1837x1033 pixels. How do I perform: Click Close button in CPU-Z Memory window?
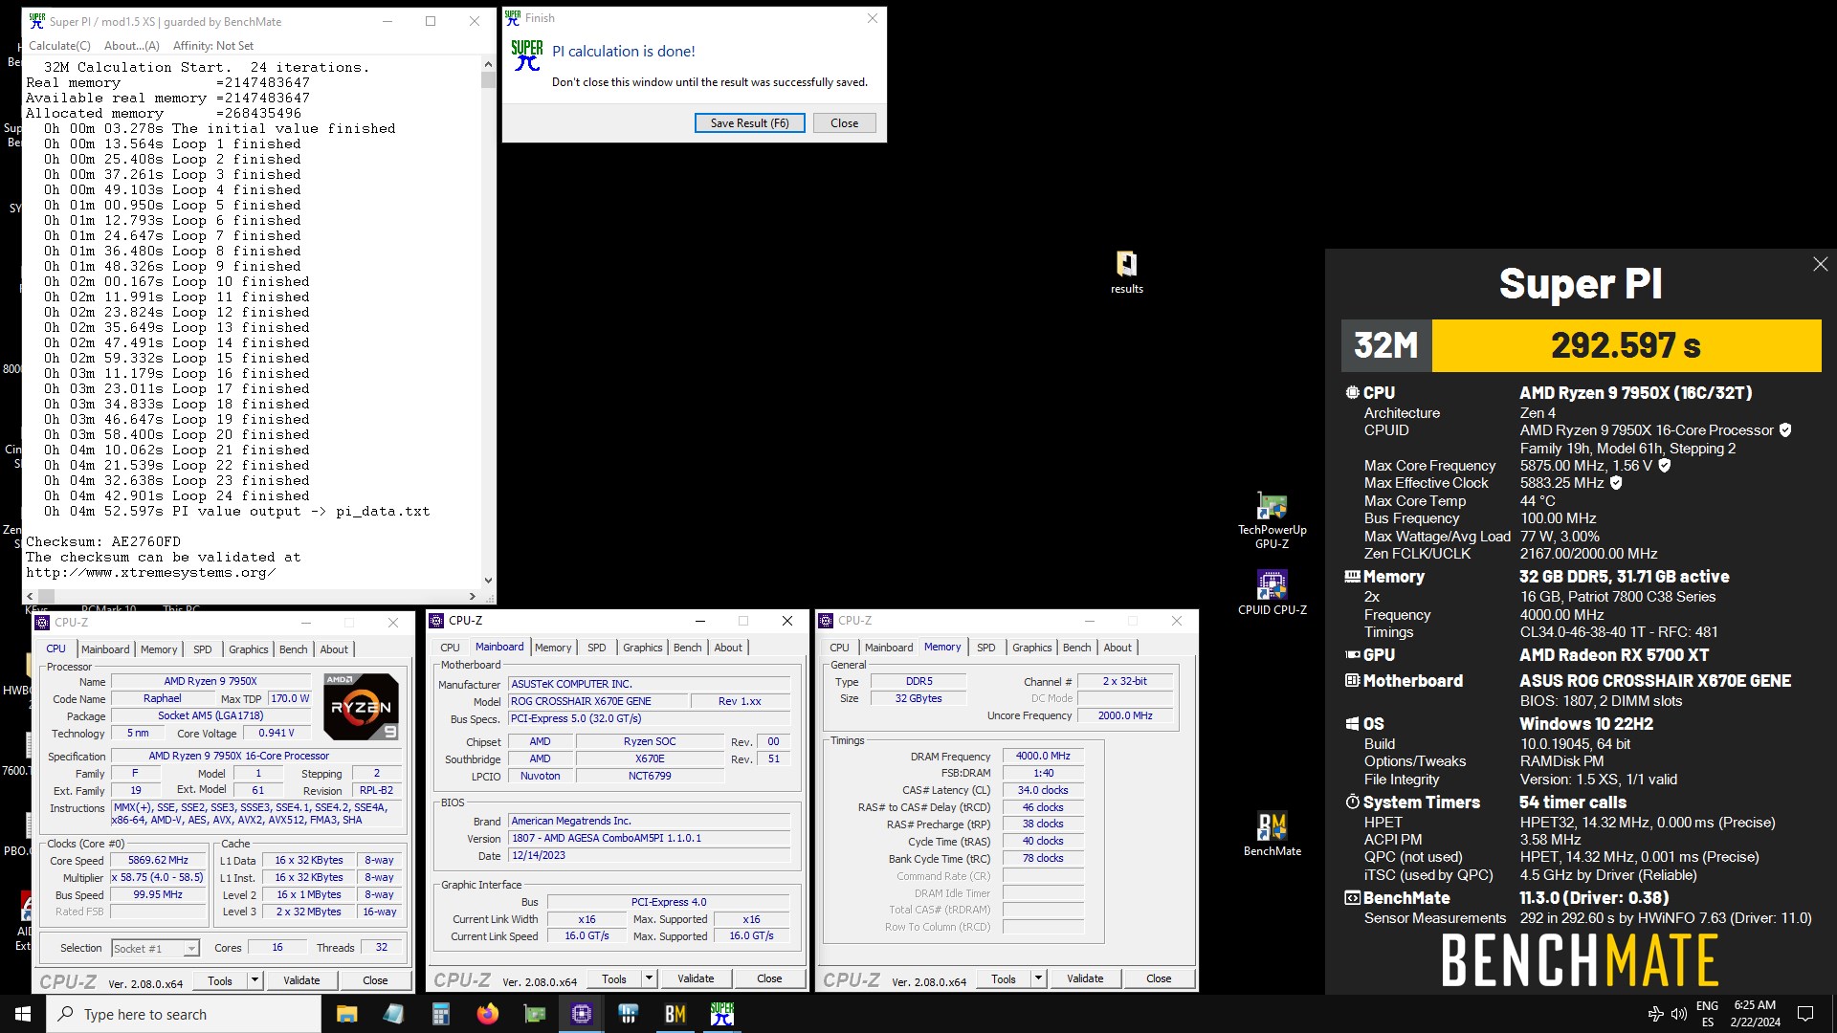pyautogui.click(x=1159, y=978)
